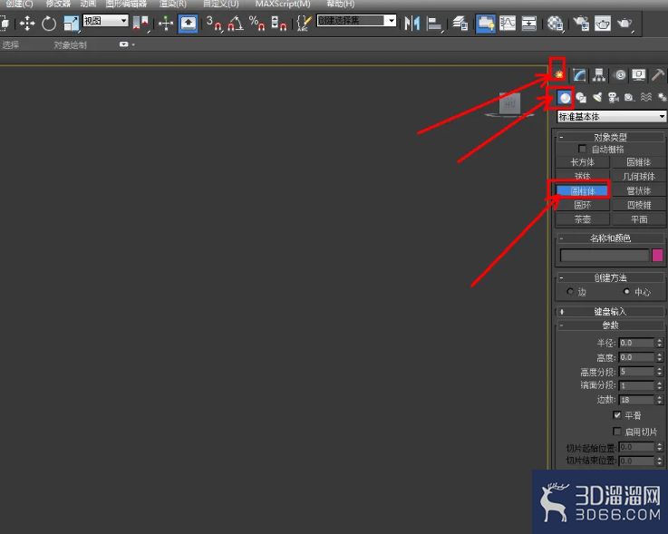Open the Display command panel tab
Image resolution: width=668 pixels, height=534 pixels.
(639, 75)
